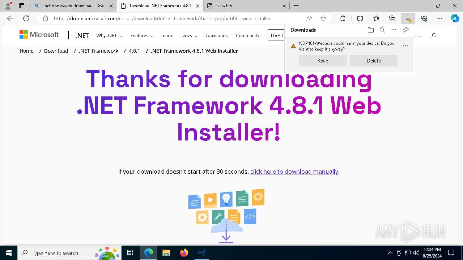Open the notification center icon

pyautogui.click(x=451, y=253)
